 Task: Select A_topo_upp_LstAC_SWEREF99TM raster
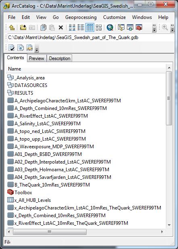coord(47,139)
